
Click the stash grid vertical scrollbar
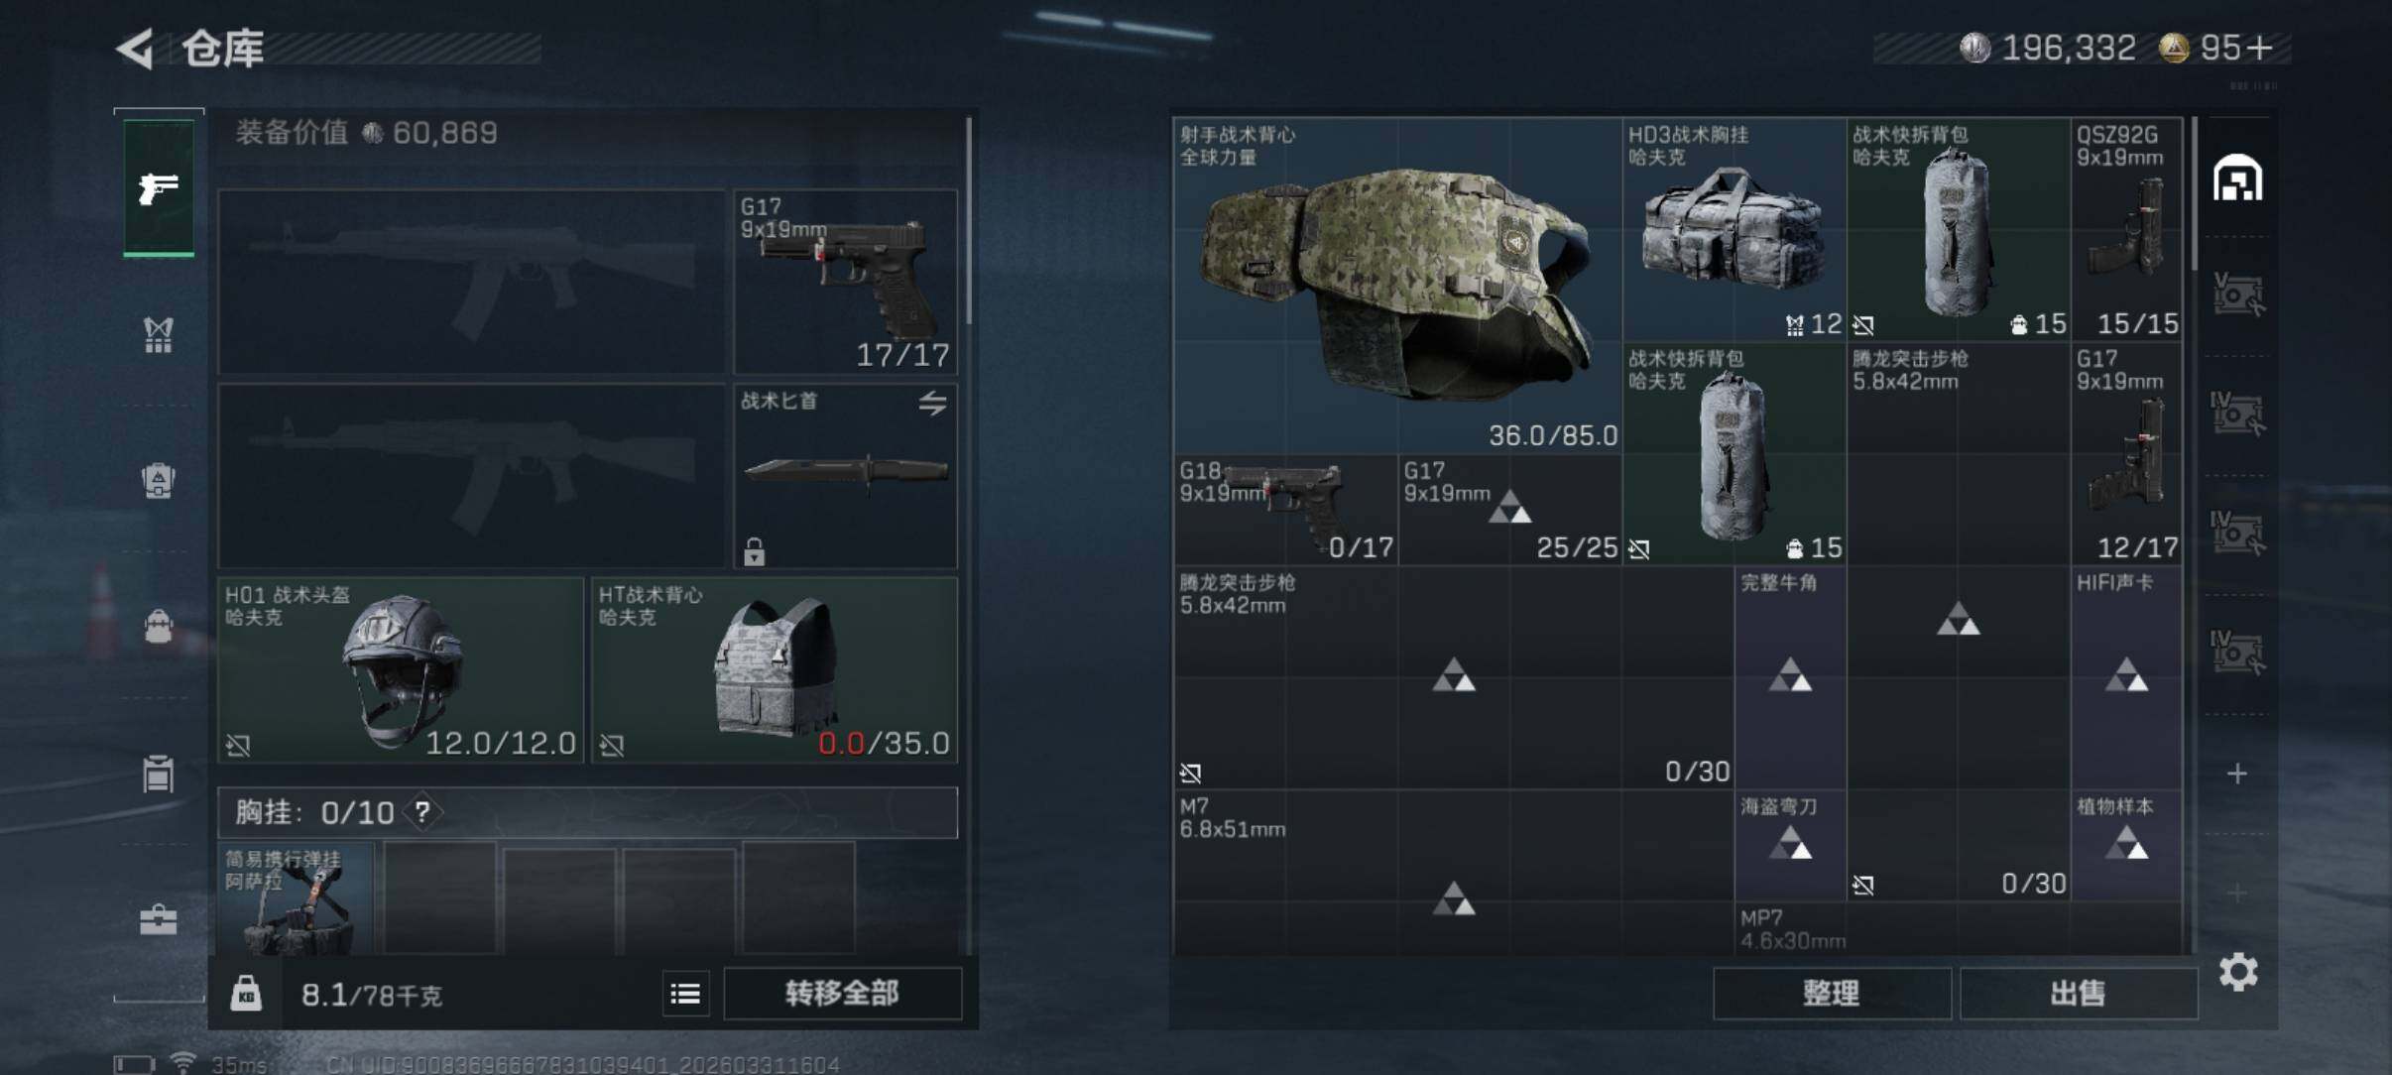tap(2195, 194)
